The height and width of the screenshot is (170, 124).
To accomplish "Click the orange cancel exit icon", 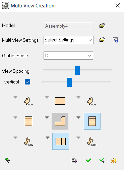I will 114,161.
